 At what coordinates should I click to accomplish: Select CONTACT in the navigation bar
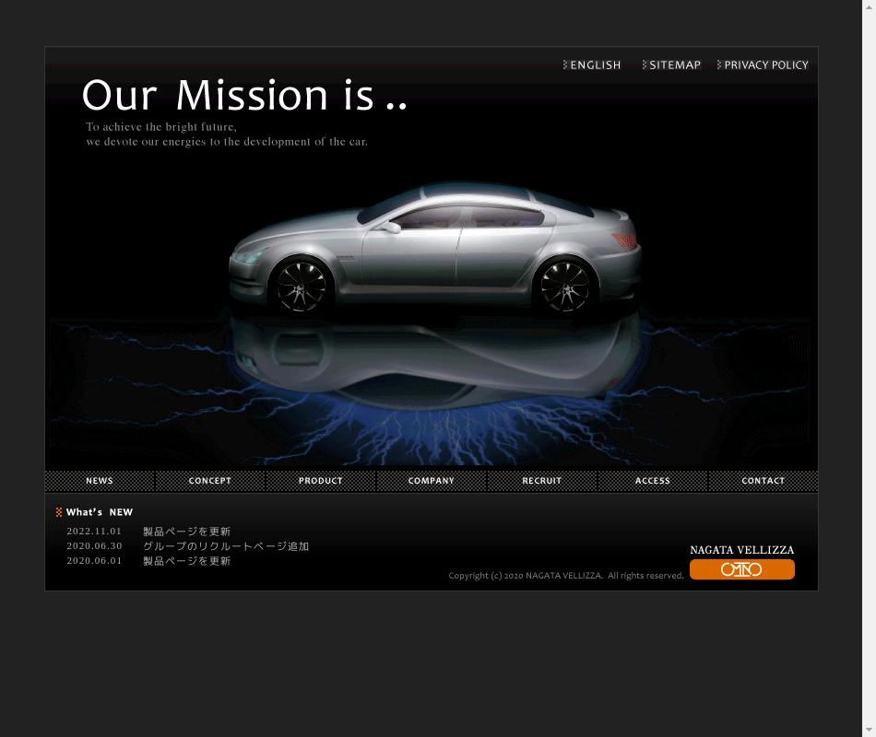[x=764, y=481]
